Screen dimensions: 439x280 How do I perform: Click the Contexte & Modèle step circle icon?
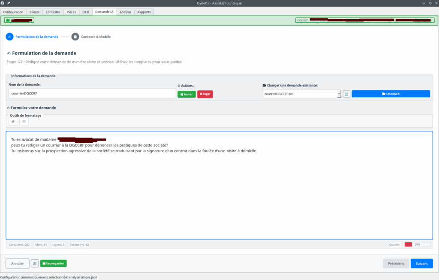(x=75, y=37)
